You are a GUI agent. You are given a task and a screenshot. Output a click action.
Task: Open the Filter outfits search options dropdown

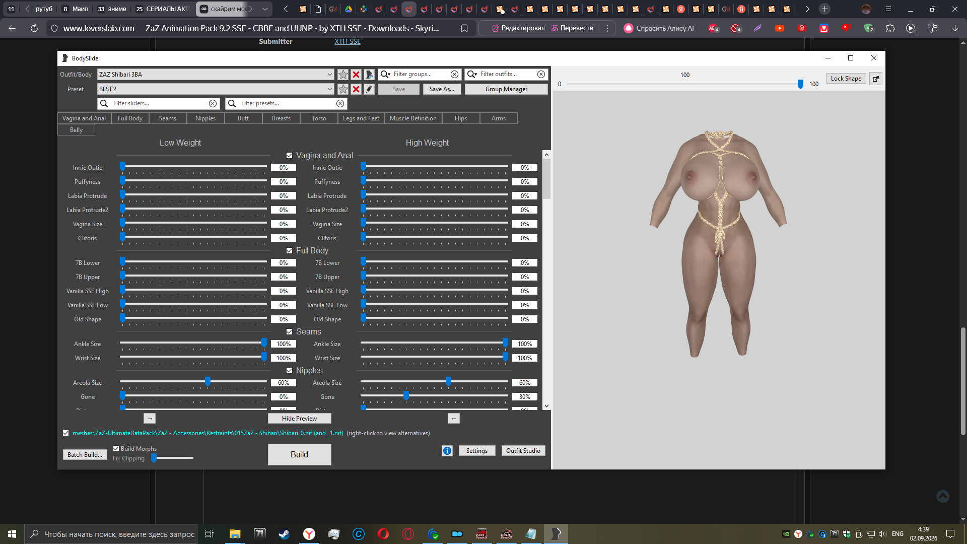[472, 75]
